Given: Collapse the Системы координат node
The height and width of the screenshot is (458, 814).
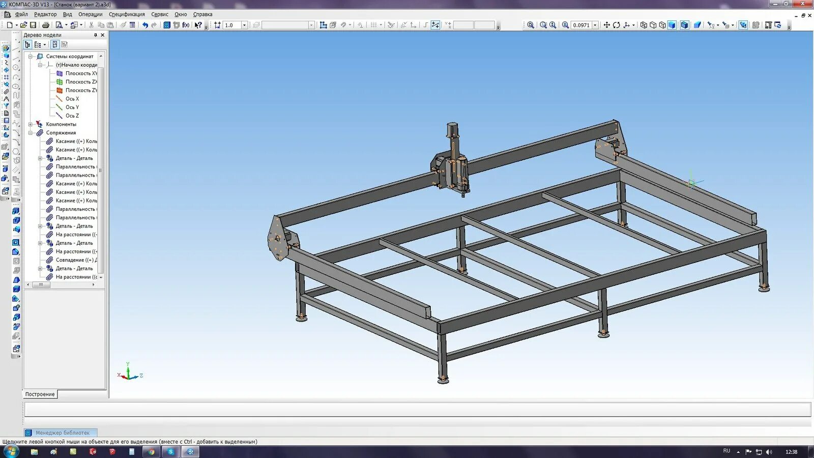Looking at the screenshot, I should click(31, 56).
